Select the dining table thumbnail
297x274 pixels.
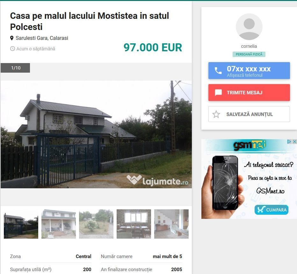point(134,224)
